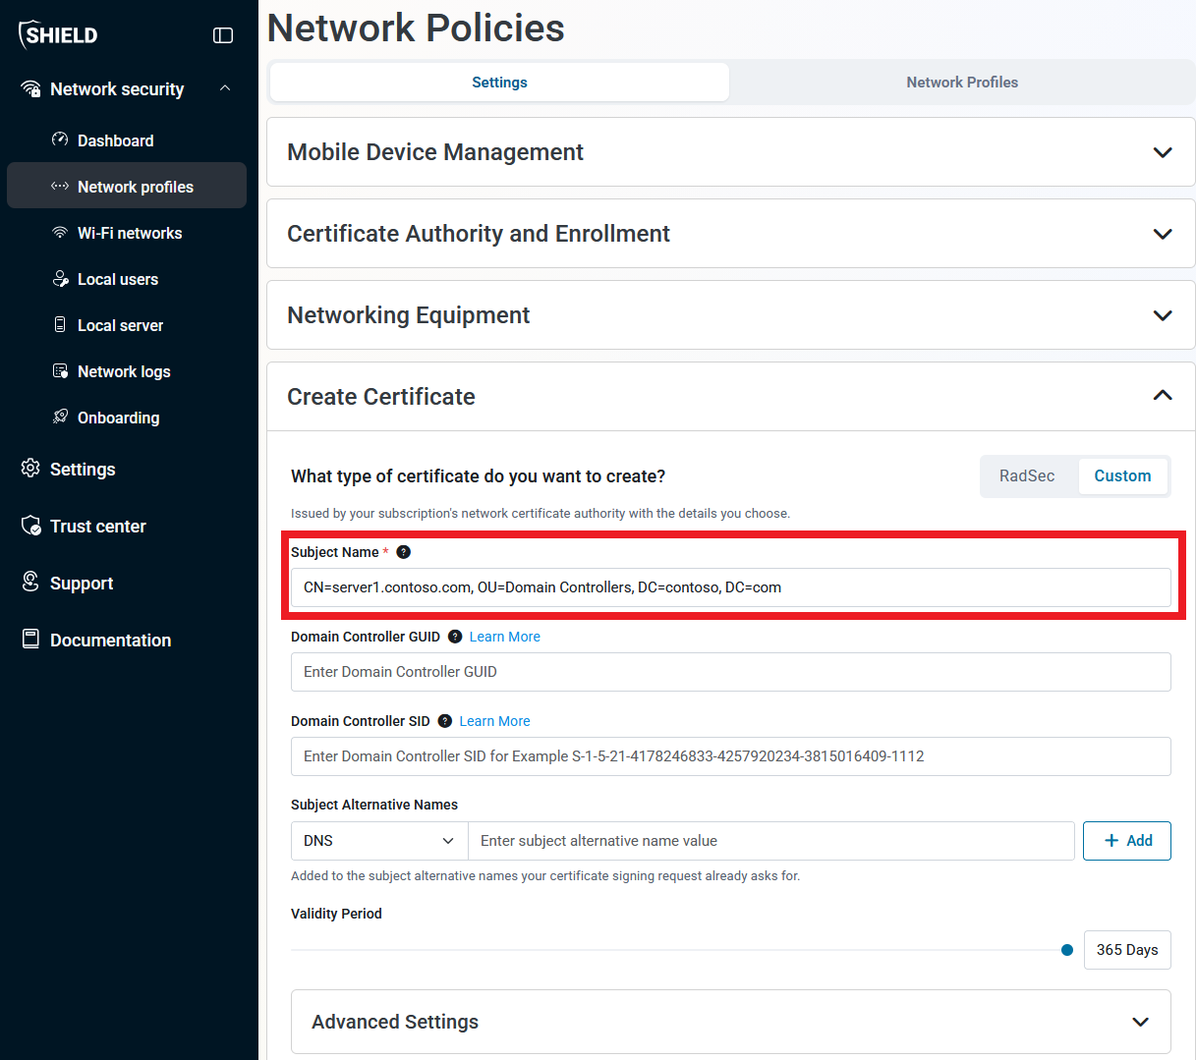The width and height of the screenshot is (1196, 1060).
Task: Click the Subject Name input field
Action: point(731,587)
